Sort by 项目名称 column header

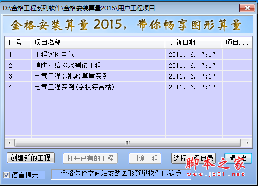pyautogui.click(x=98, y=42)
